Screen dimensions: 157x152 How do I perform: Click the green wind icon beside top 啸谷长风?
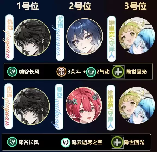pyautogui.click(x=12, y=71)
